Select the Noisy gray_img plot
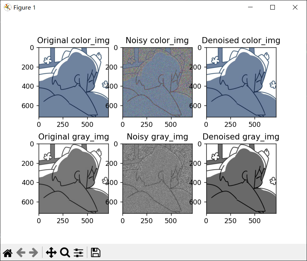The width and height of the screenshot is (307, 261). (157, 178)
